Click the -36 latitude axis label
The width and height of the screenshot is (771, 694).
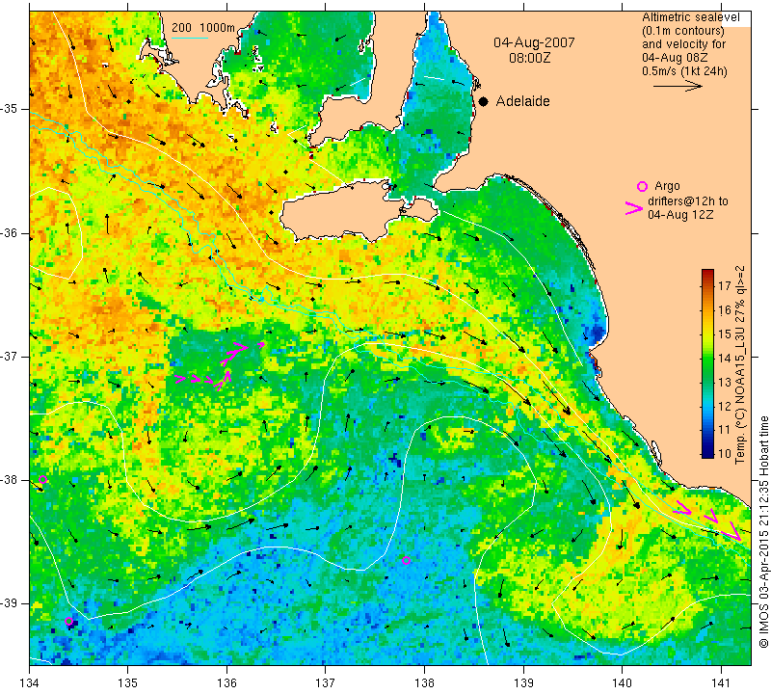pos(11,232)
